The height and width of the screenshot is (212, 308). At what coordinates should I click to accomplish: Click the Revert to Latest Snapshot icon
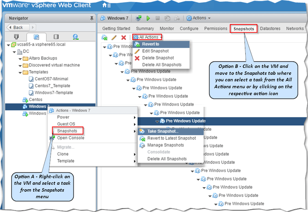click(x=142, y=138)
